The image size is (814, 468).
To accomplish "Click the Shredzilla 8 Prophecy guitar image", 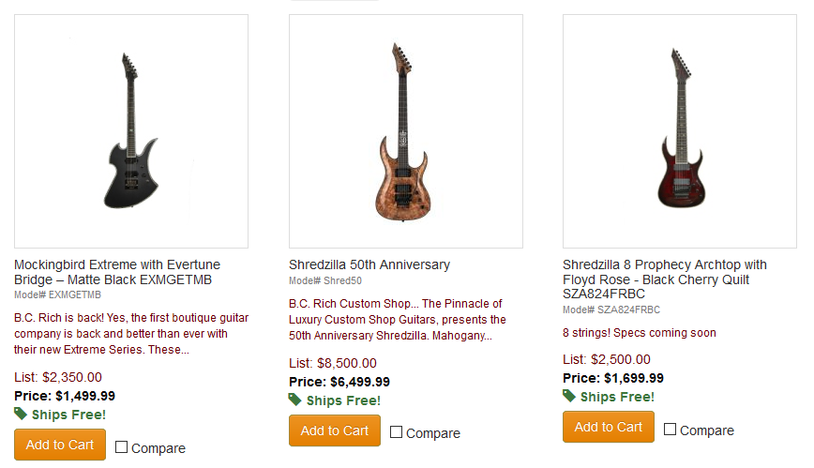I will 680,131.
